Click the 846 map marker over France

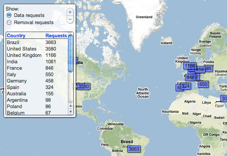190,77
